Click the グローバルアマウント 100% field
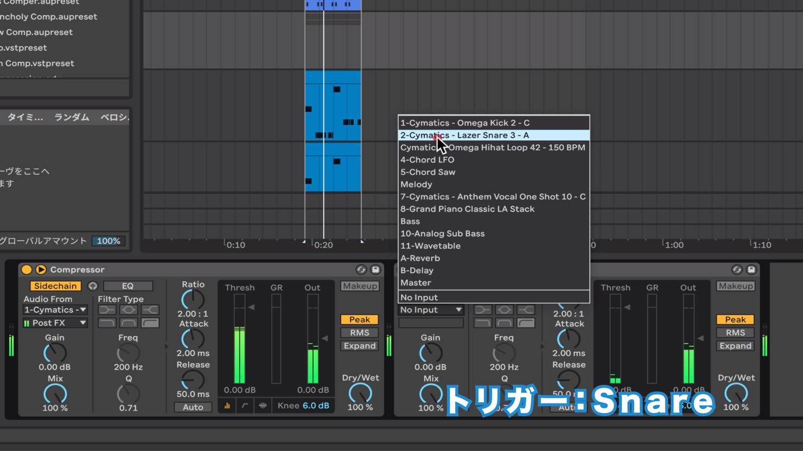The height and width of the screenshot is (451, 803). pos(109,241)
